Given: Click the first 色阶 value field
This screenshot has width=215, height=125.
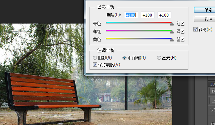Looking at the screenshot, I should [131, 15].
